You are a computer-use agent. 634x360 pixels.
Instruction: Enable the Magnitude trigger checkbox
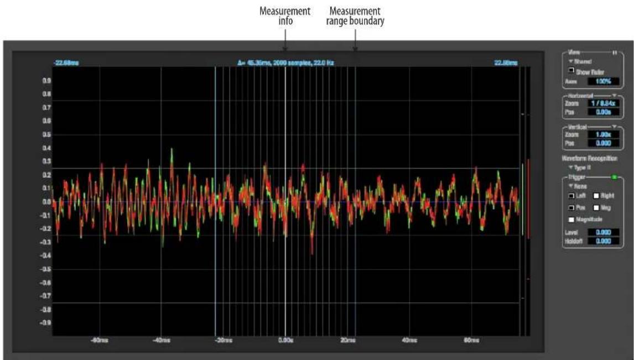point(571,220)
